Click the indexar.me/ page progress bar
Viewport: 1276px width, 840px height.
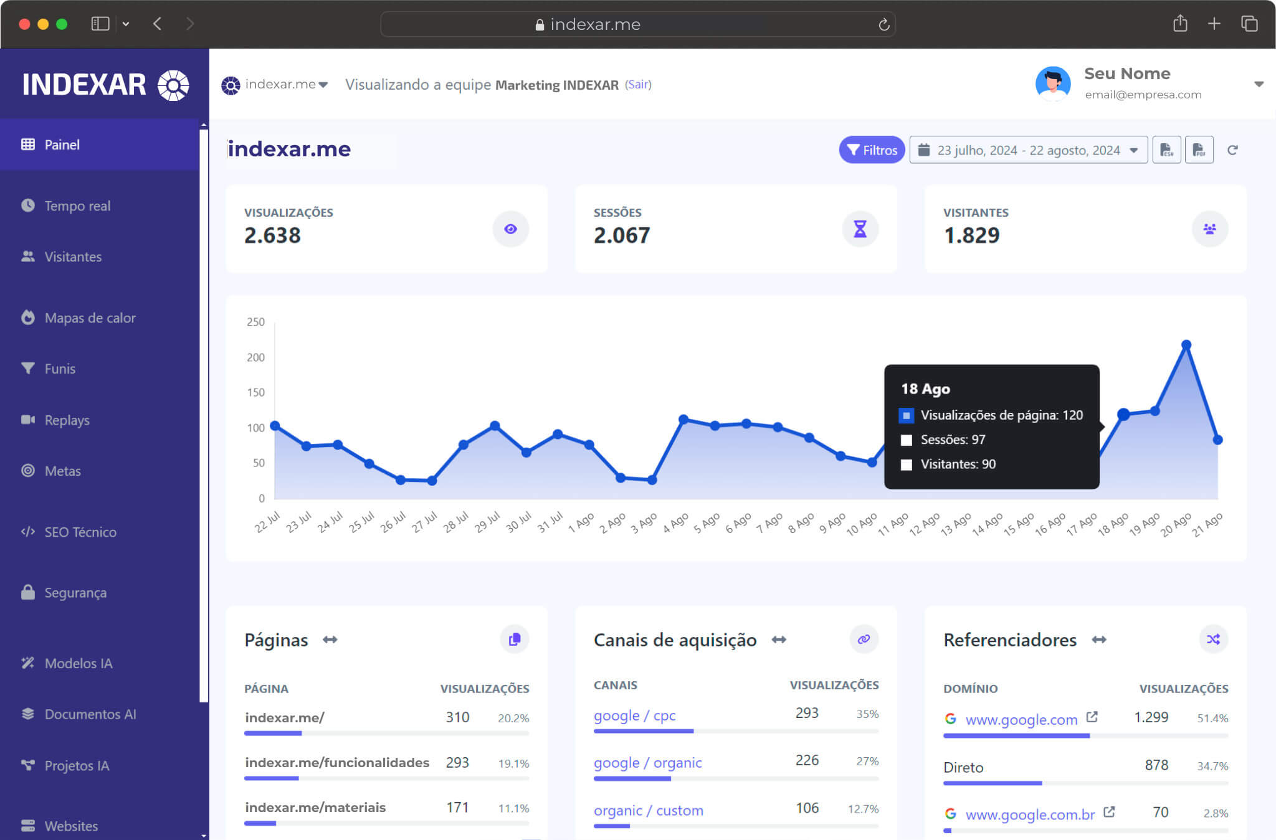(386, 734)
